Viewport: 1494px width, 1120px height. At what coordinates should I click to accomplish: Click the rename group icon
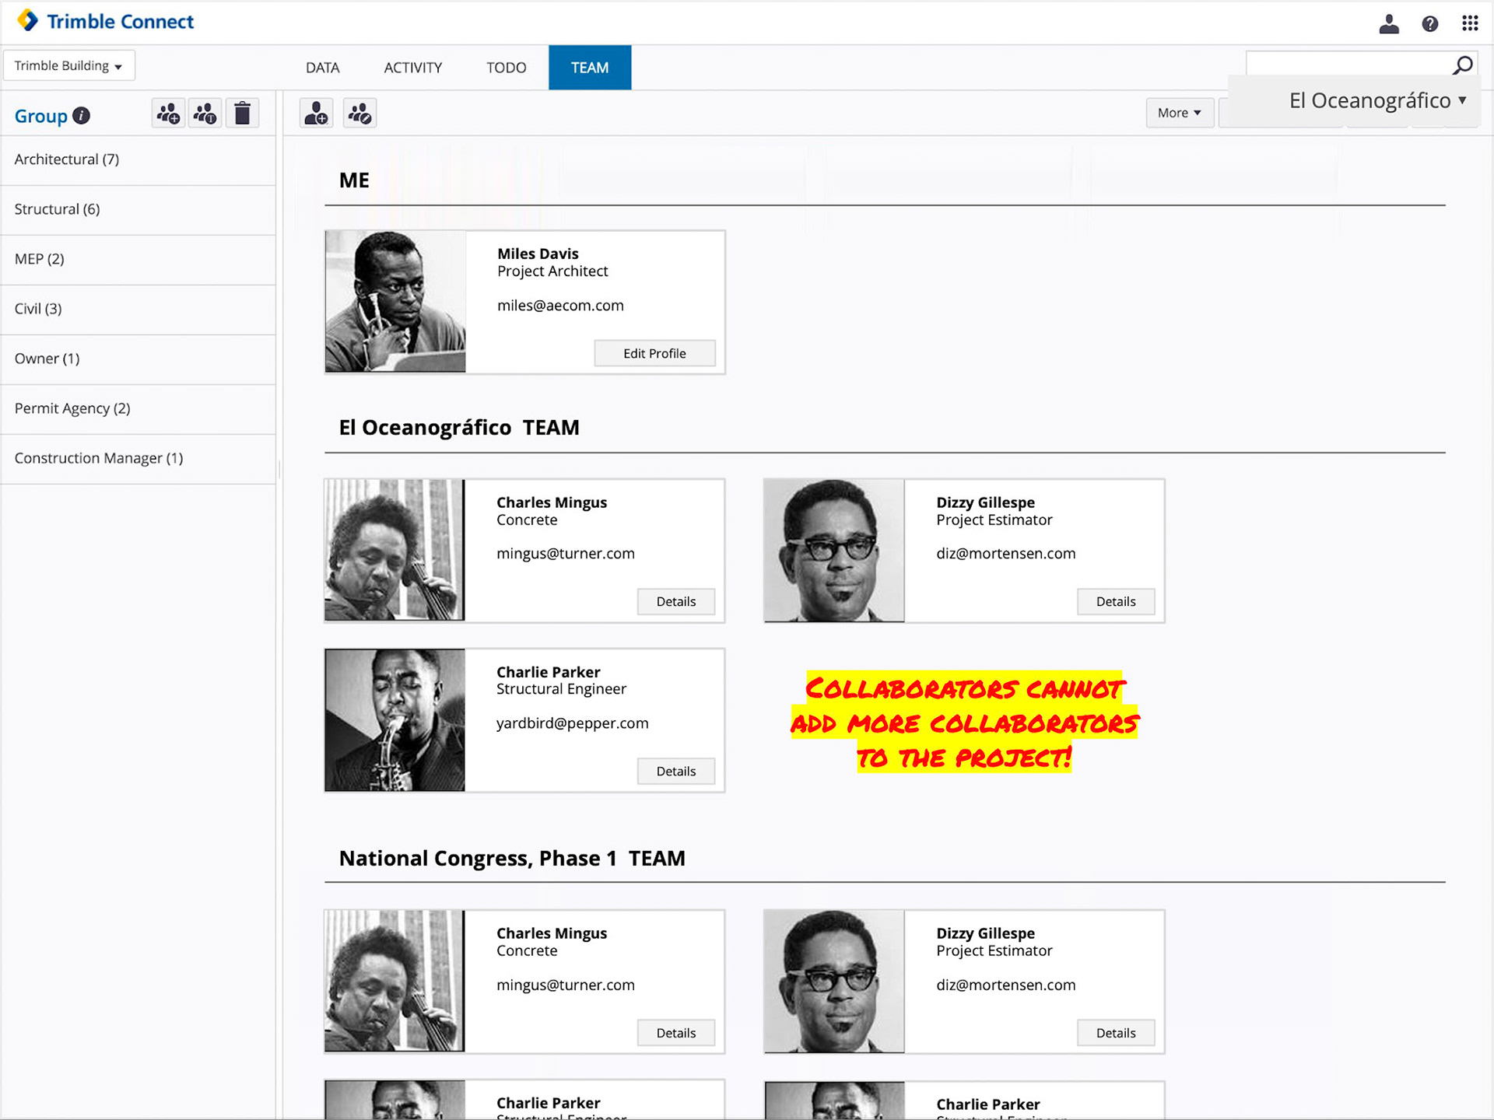pyautogui.click(x=205, y=114)
